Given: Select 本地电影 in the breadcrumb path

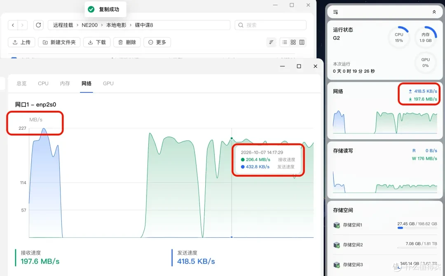Looking at the screenshot, I should point(116,25).
